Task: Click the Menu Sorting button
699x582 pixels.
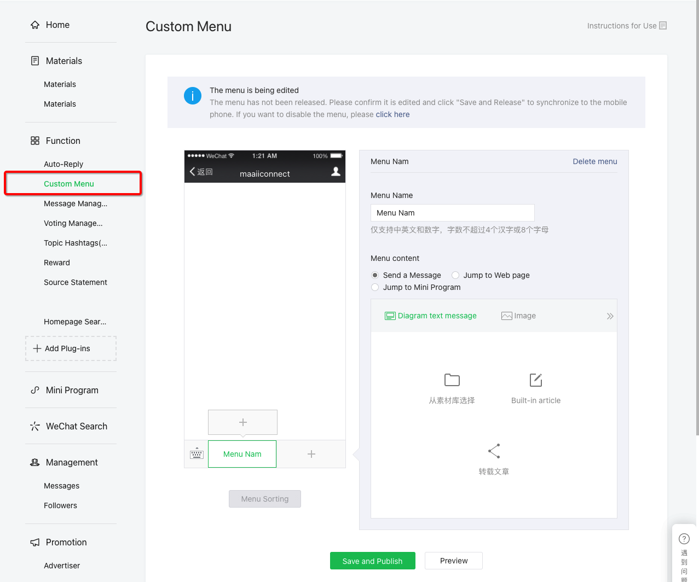Action: pos(265,499)
